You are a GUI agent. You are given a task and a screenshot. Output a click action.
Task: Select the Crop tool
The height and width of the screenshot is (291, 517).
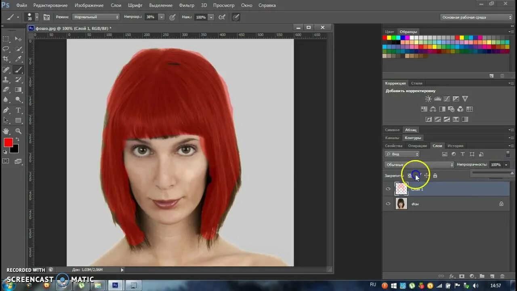click(6, 59)
